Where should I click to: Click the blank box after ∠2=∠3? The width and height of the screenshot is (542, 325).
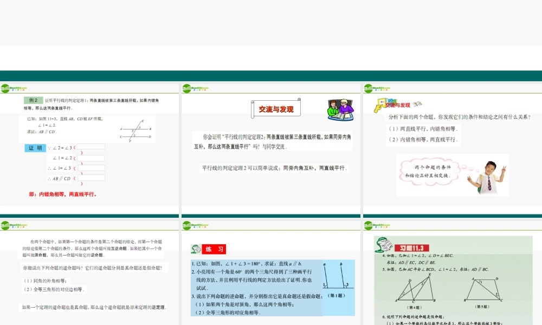[x=92, y=146]
